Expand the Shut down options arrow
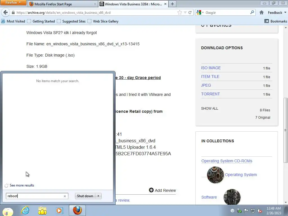 (x=98, y=196)
